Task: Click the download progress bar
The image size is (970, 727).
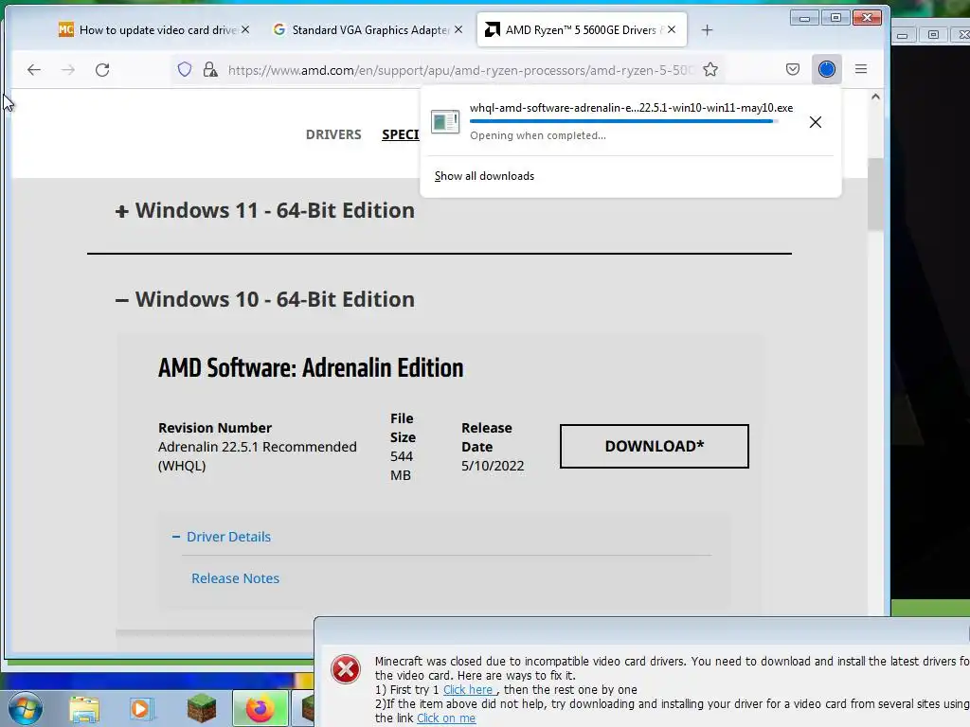Action: pyautogui.click(x=623, y=121)
